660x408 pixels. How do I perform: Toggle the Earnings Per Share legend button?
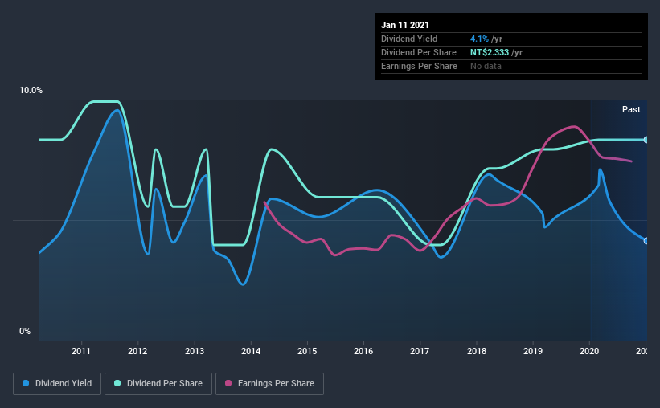pos(270,384)
